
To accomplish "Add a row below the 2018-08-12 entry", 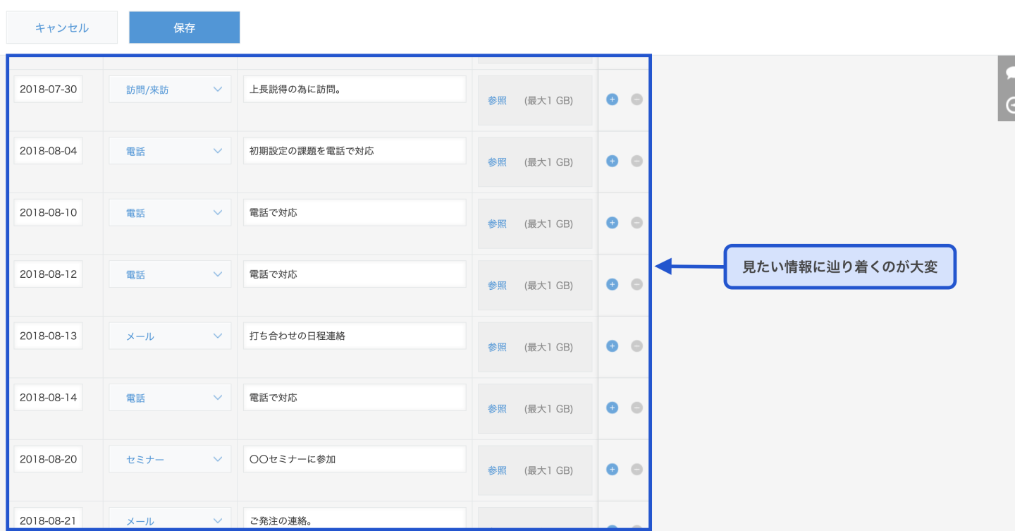I will (612, 284).
